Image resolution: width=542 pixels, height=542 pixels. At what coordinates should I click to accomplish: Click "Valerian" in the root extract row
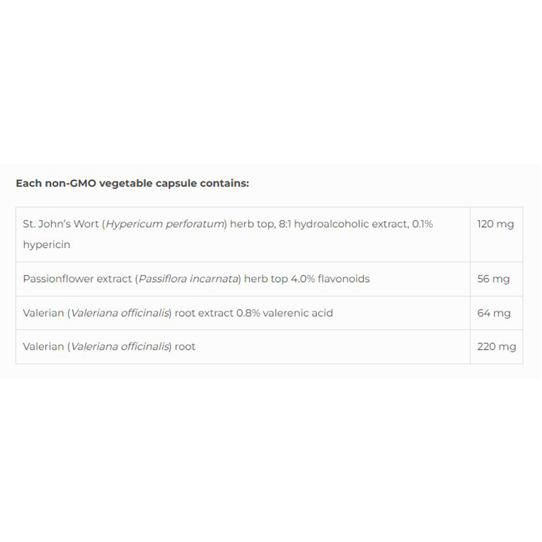[43, 313]
